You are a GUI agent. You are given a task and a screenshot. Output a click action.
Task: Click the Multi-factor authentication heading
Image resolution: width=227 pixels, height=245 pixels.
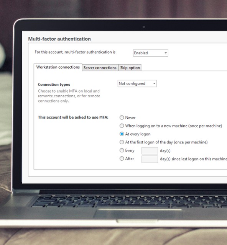point(59,39)
